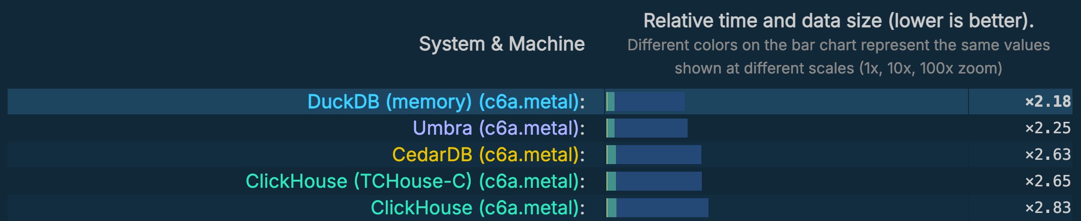Click the System & Machine column header
Image resolution: width=1081 pixels, height=221 pixels.
(x=502, y=44)
